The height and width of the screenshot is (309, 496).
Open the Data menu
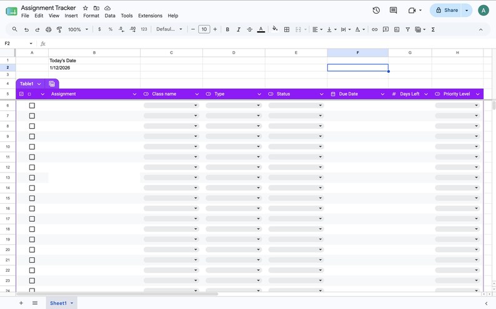pyautogui.click(x=110, y=16)
